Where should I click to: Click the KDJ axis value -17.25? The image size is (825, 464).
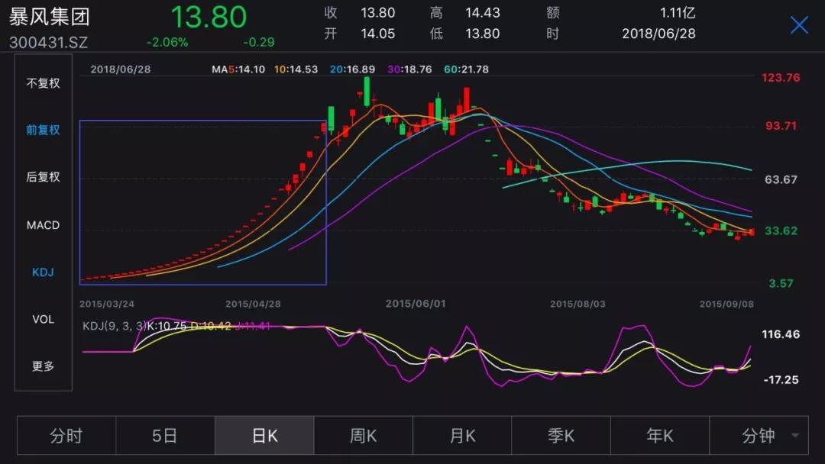[x=781, y=380]
